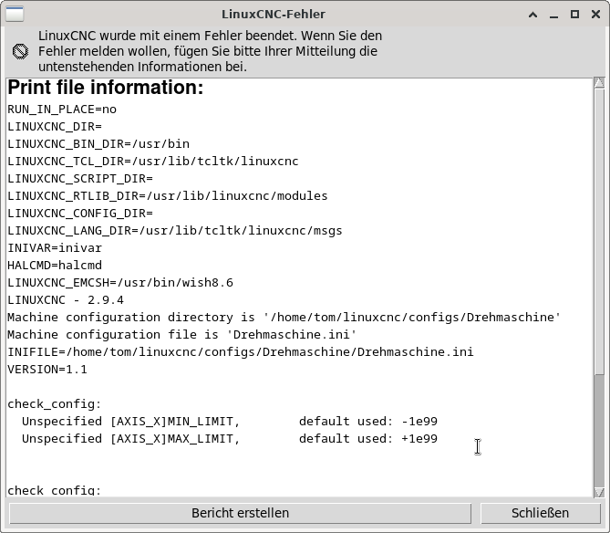
Task: Click the Schließen button
Action: [x=541, y=513]
